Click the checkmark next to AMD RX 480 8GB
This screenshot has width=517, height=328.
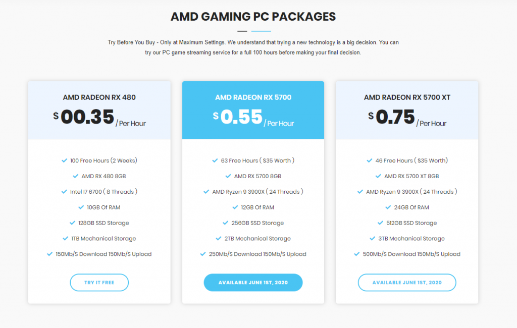click(76, 176)
